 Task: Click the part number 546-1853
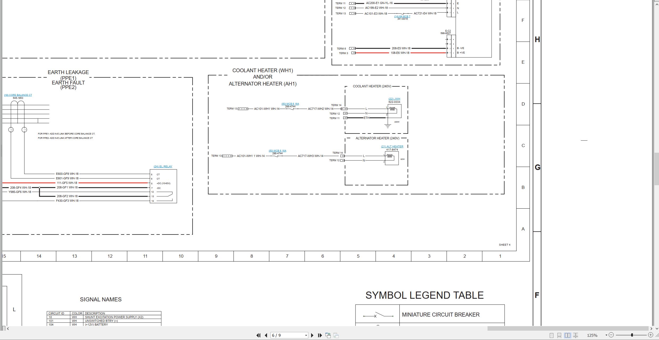click(18, 98)
